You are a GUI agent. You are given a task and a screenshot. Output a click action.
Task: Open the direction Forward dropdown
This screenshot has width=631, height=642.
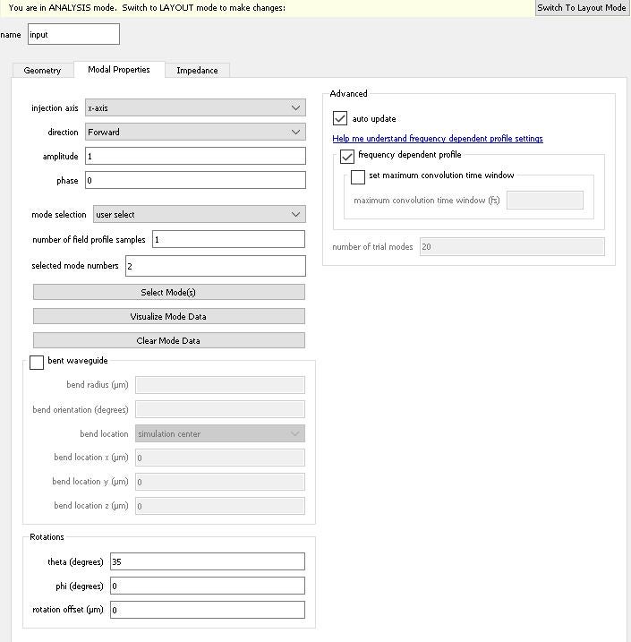[195, 132]
